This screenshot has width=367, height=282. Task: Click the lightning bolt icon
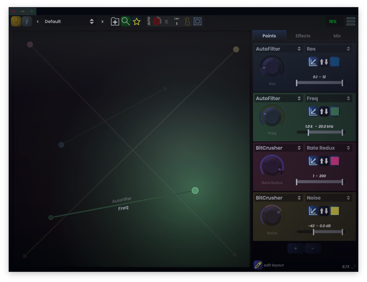[x=27, y=22]
